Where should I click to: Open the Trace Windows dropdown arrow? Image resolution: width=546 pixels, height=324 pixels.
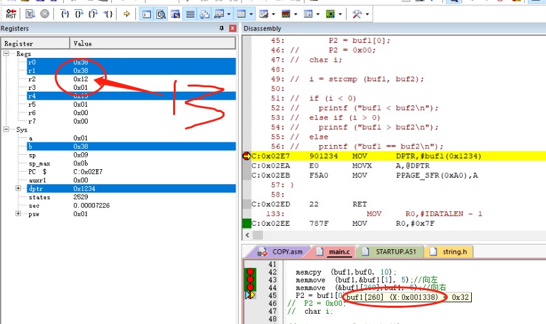(x=318, y=14)
